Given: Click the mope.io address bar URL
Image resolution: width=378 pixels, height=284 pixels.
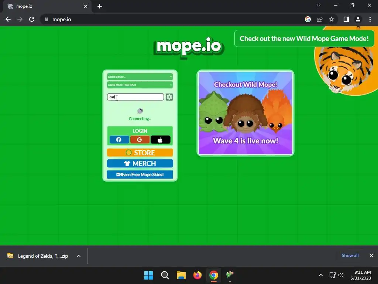Looking at the screenshot, I should pyautogui.click(x=62, y=19).
